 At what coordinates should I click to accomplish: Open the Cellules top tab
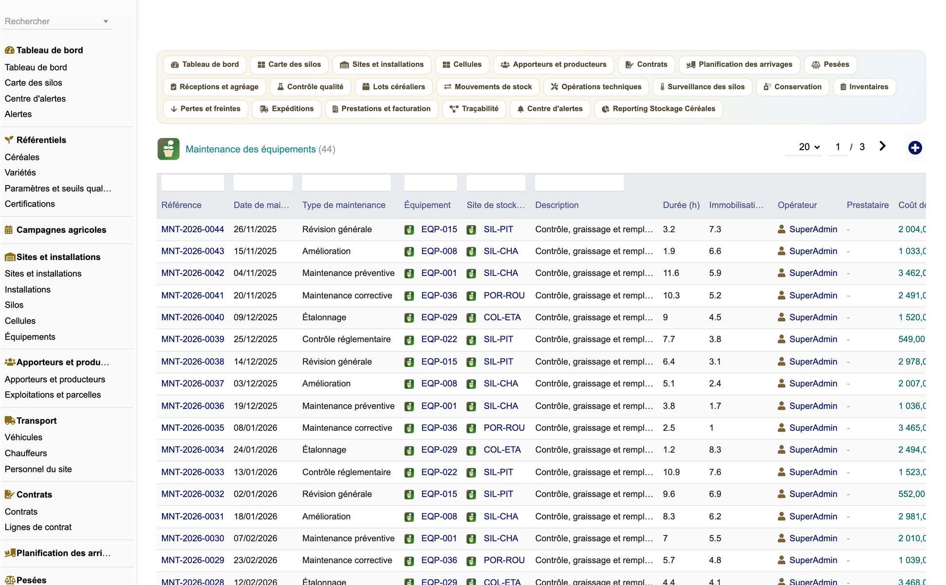pos(462,64)
